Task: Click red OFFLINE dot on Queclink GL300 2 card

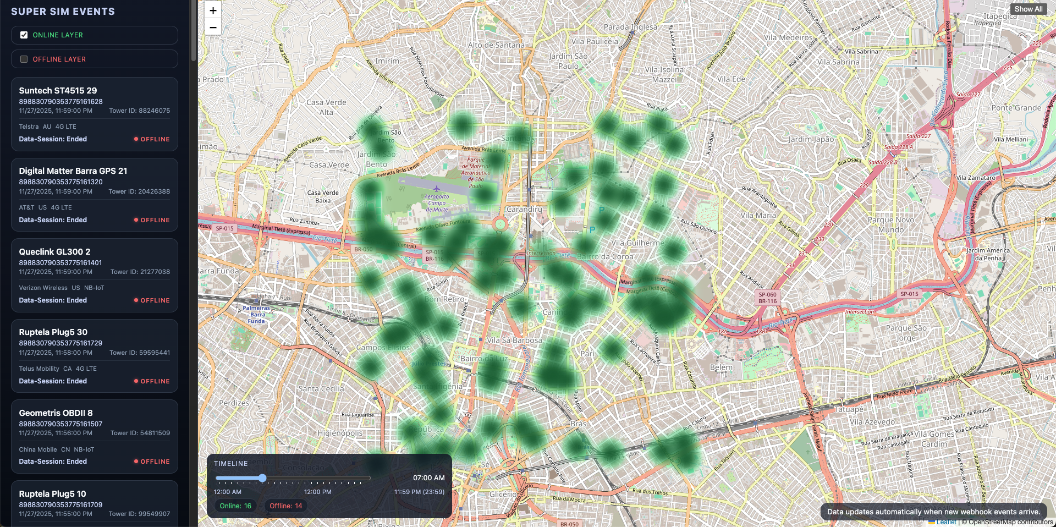Action: 136,300
